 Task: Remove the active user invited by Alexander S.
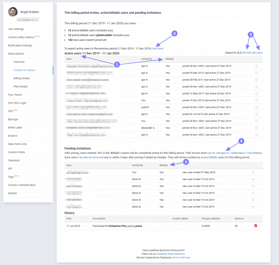(256, 128)
